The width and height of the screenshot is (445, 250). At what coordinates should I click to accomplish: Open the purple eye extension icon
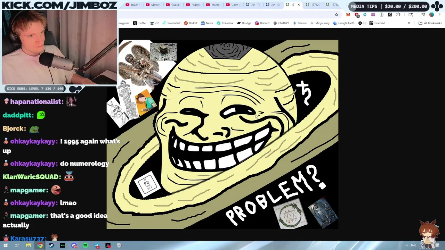tap(373, 15)
